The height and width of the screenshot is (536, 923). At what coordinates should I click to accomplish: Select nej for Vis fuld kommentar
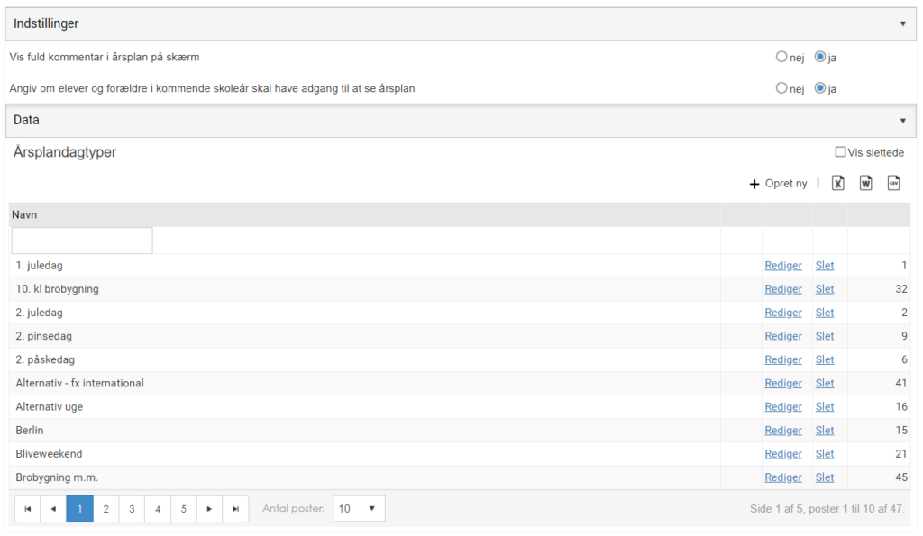point(781,57)
